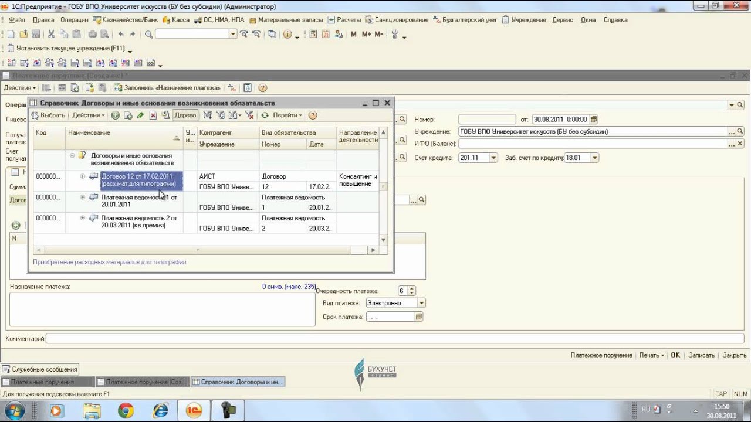Collapse the Договоры и иные основания folder
Viewport: 751px width, 422px height.
click(72, 156)
